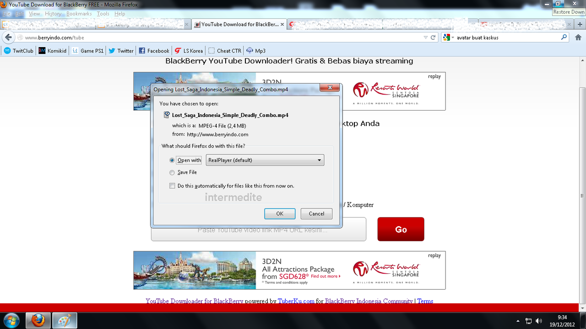Open the Komikid bookmark
The height and width of the screenshot is (329, 586).
tap(53, 51)
